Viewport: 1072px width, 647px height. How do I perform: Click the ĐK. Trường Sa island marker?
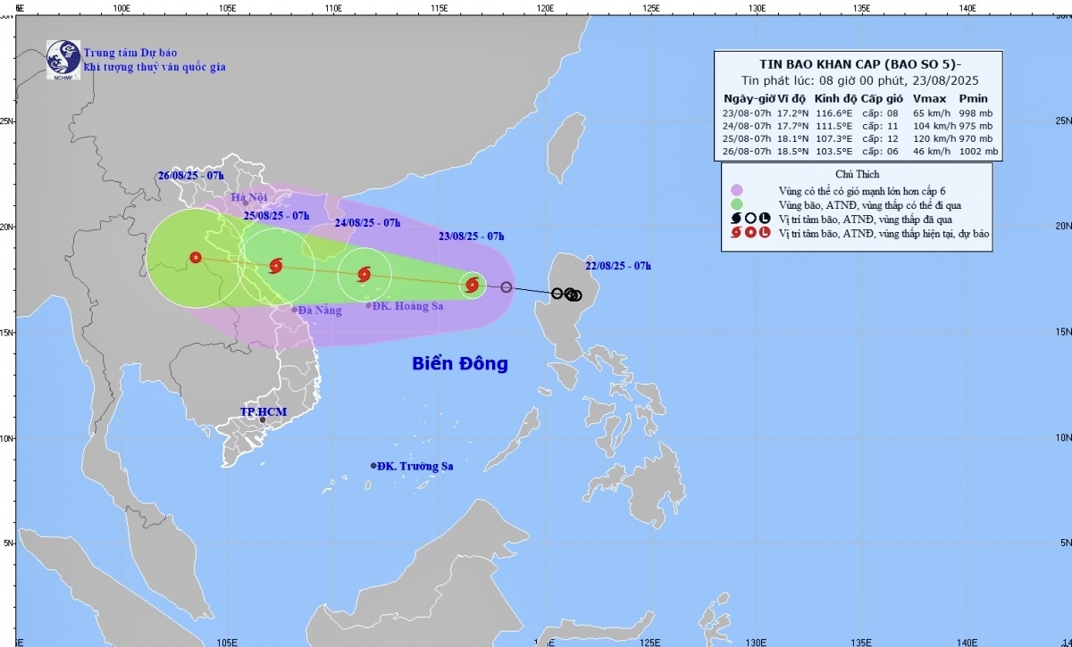373,466
